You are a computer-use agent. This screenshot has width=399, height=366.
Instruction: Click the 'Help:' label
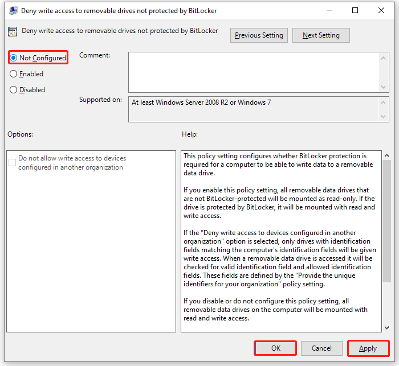190,134
